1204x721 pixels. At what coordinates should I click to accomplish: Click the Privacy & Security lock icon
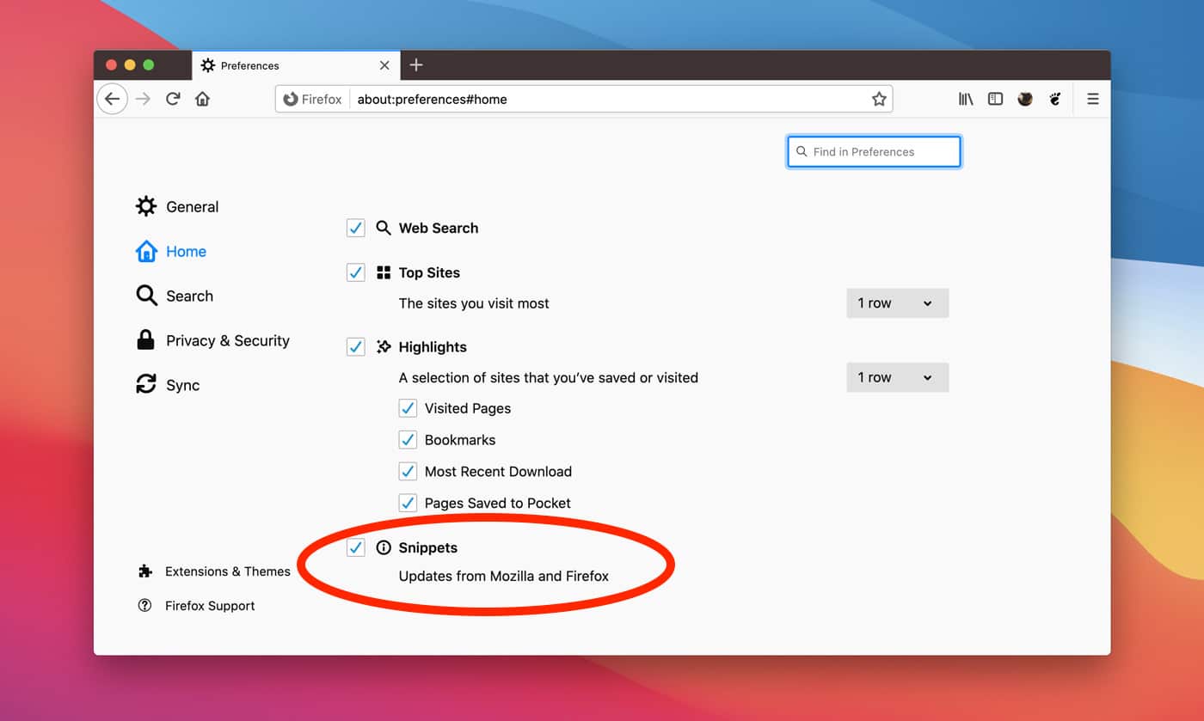(146, 339)
